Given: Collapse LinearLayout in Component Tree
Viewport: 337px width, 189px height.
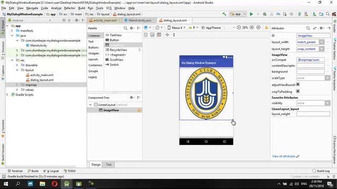Looking at the screenshot, I should click(x=90, y=105).
